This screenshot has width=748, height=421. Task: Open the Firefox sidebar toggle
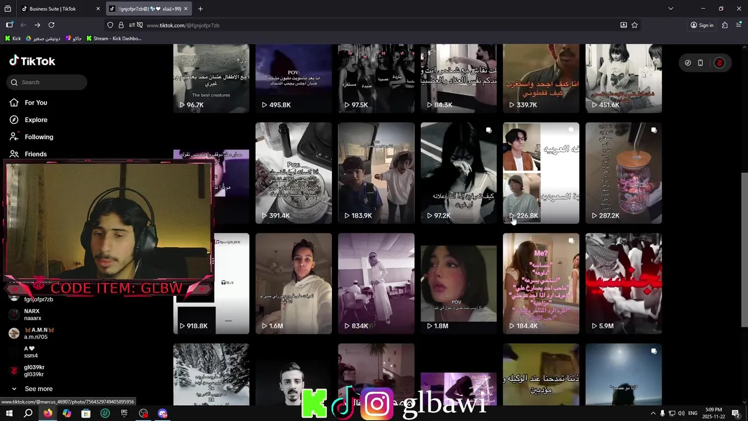click(9, 25)
